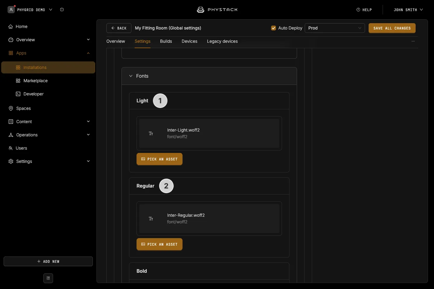Toggle the sidebar collapse icon at bottom
Screen dimensions: 434x289
pos(48,278)
